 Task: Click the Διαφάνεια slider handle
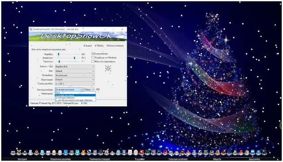(74, 58)
